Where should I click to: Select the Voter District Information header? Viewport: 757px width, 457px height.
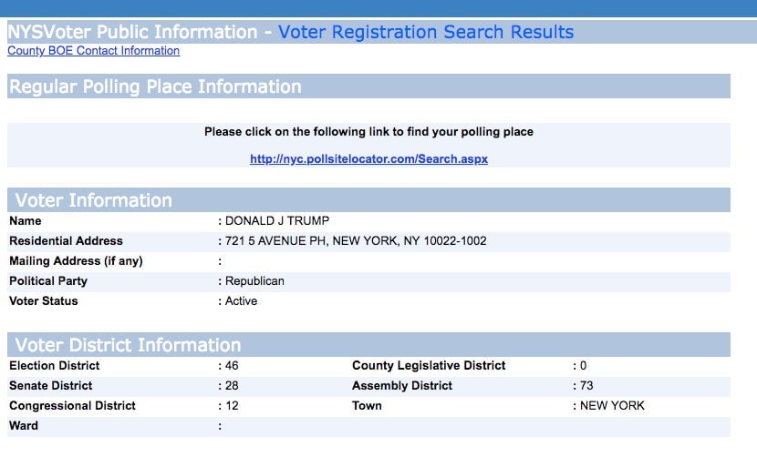368,345
